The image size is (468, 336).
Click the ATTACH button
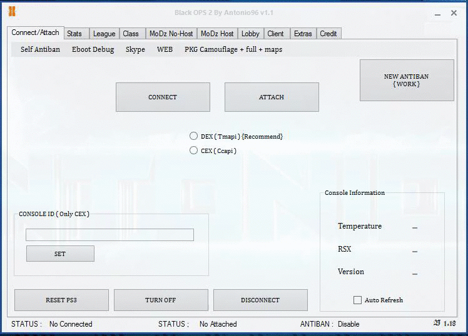272,97
